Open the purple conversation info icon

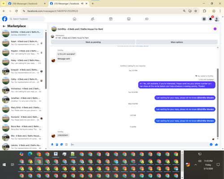215,29
